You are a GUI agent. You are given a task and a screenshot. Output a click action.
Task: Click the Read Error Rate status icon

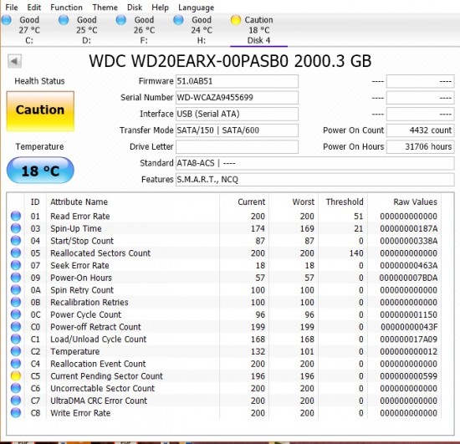click(x=16, y=216)
